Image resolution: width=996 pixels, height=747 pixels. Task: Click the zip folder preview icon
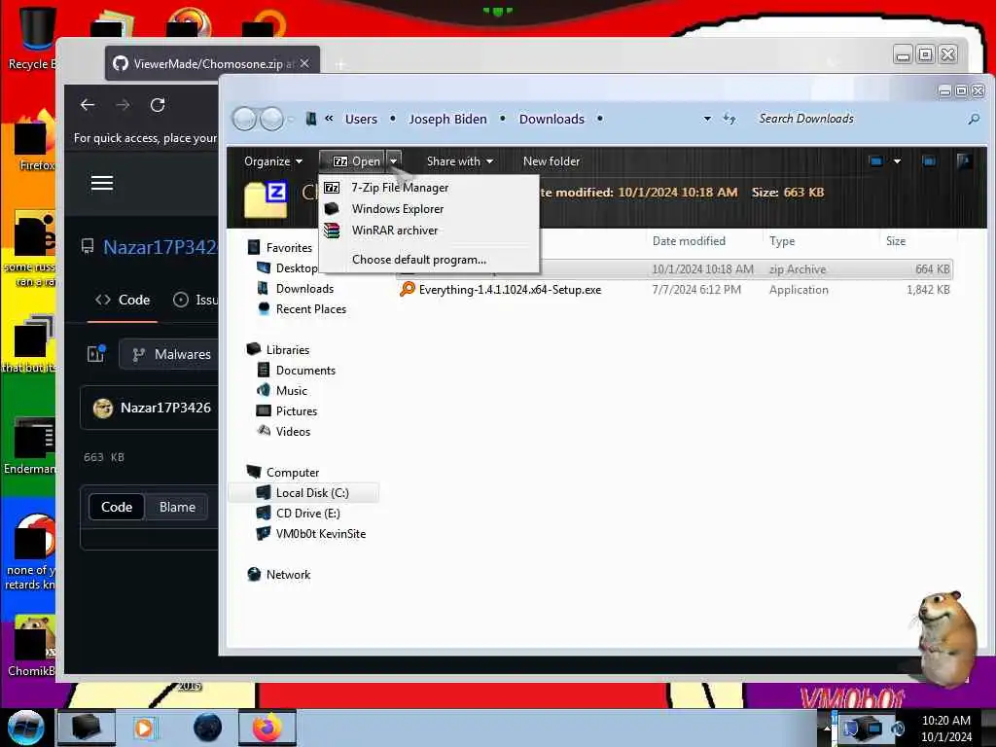(266, 200)
